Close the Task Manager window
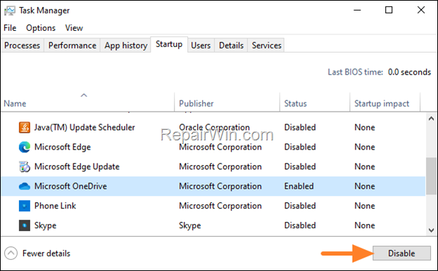Image resolution: width=438 pixels, height=271 pixels. pos(421,10)
